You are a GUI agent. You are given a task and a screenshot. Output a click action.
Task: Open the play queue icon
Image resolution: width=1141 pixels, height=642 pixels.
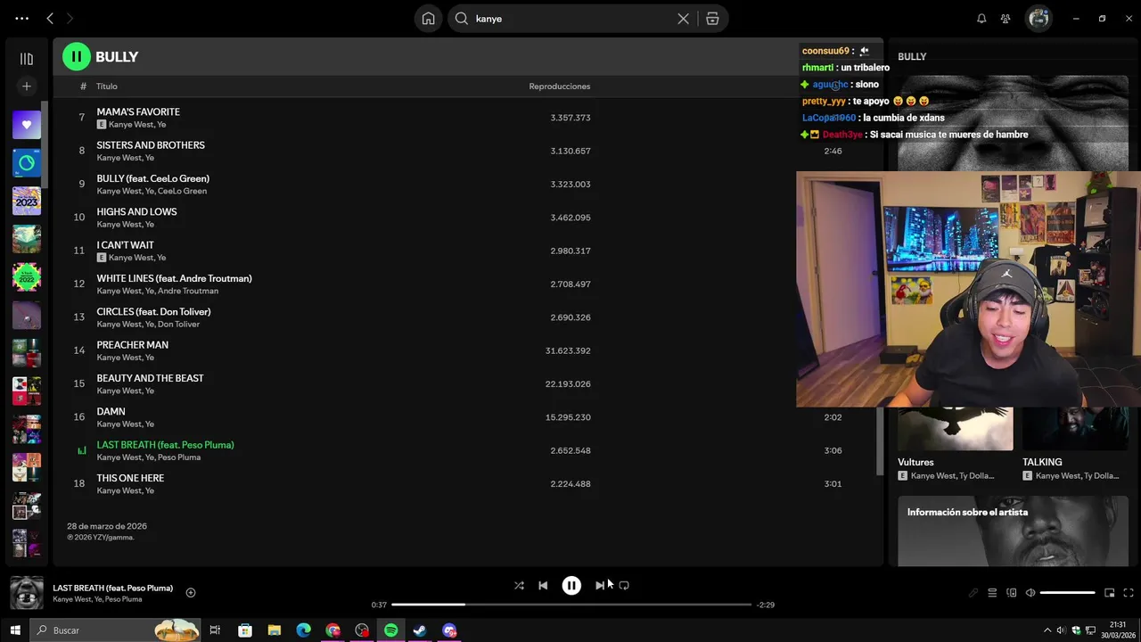click(x=992, y=593)
